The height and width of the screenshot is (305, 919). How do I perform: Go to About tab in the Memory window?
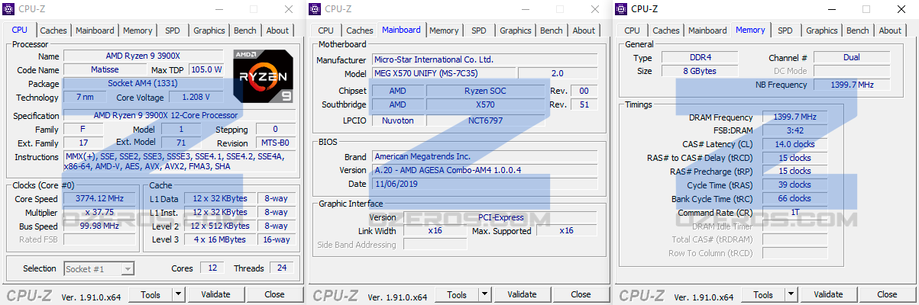tap(890, 30)
